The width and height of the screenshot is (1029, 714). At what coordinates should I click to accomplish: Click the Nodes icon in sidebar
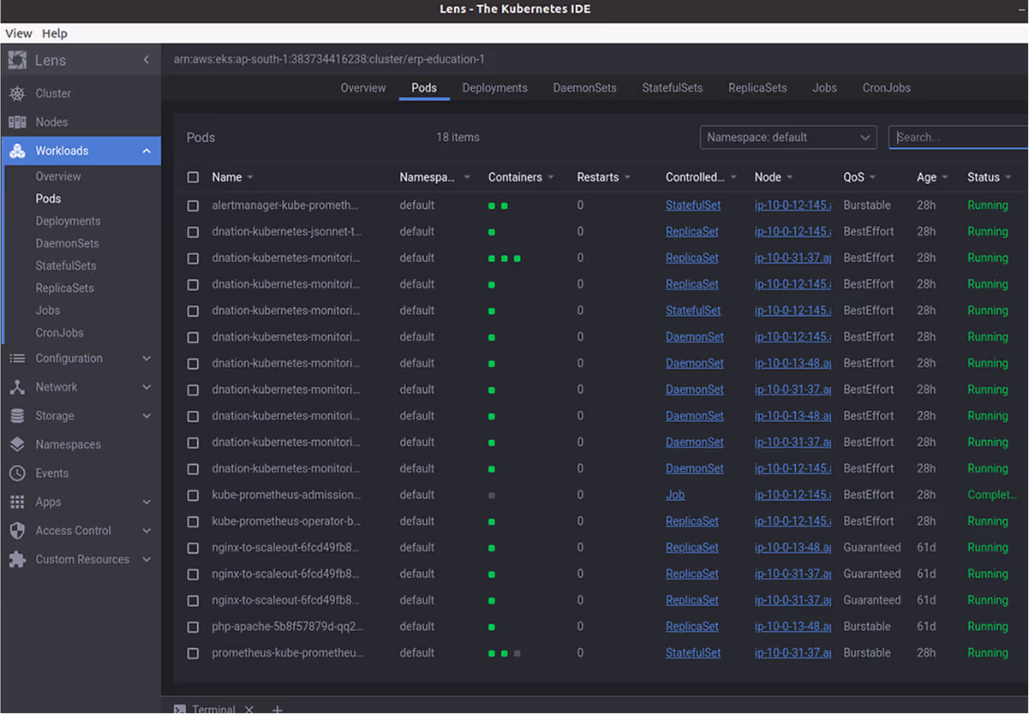coord(17,122)
